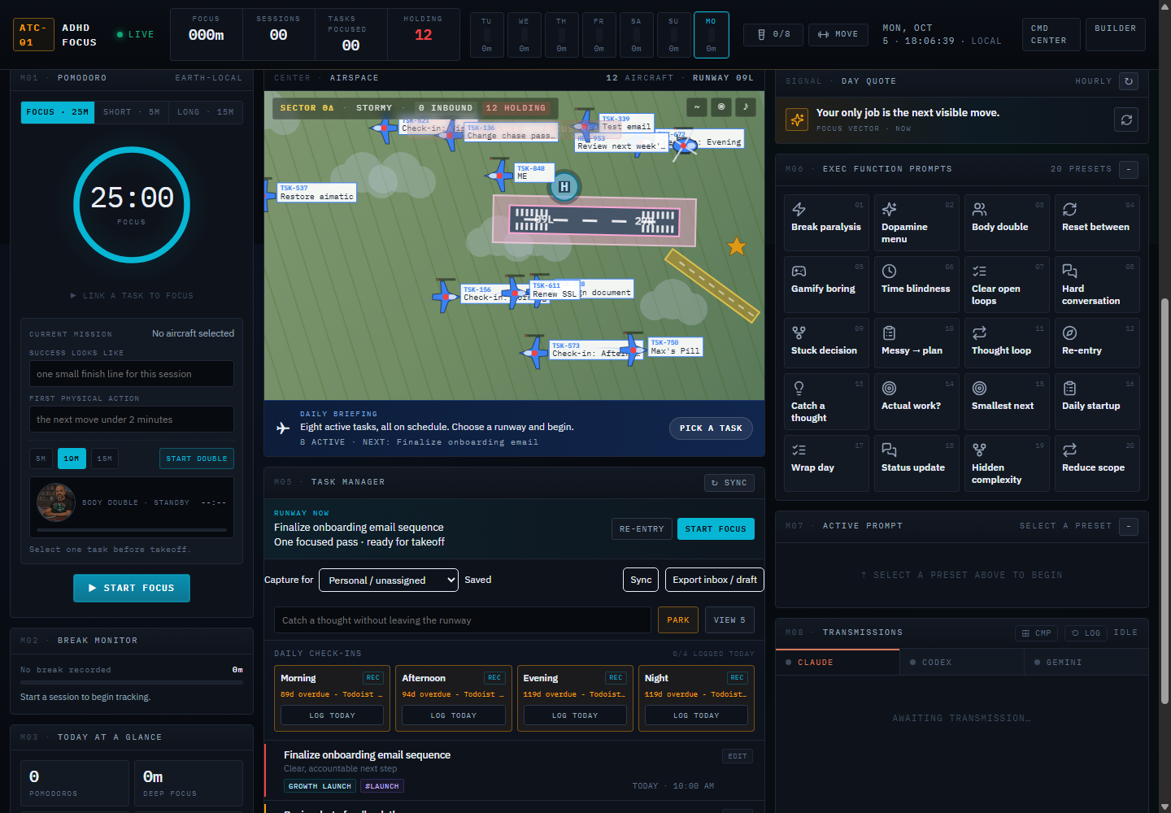
Task: Click the Re-Entry button in Task Manager
Action: coord(642,529)
